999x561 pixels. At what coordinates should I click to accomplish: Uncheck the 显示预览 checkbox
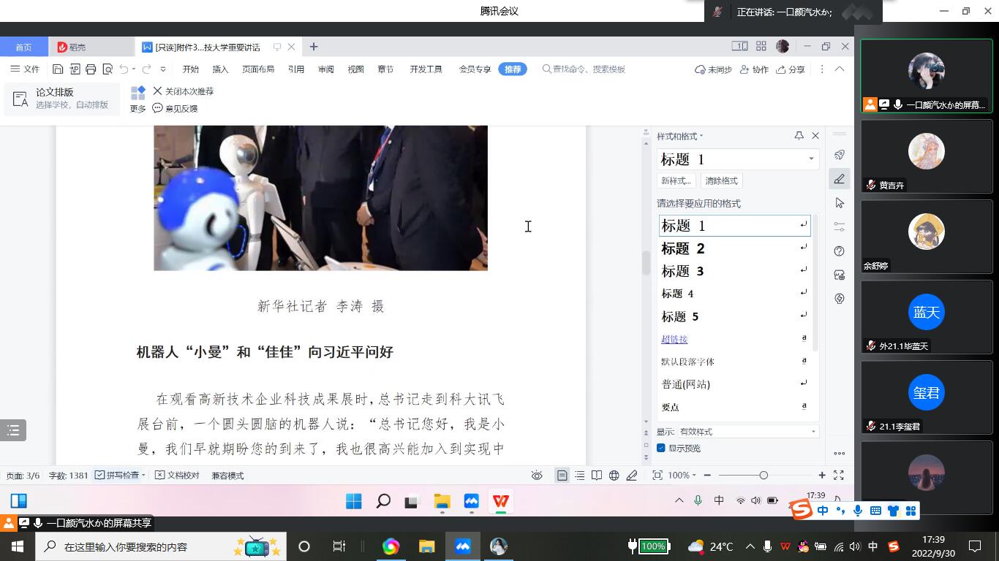(661, 449)
